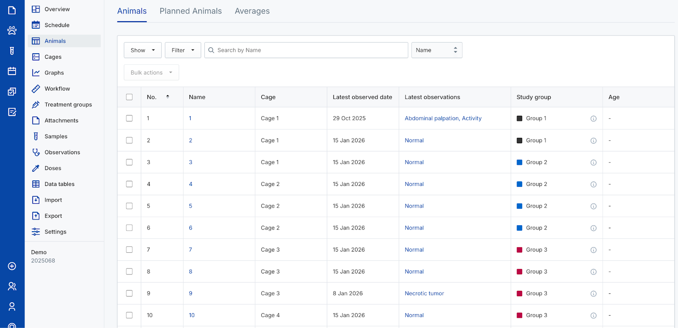Click the Observations stethoscope icon
Viewport: 678px width, 328px height.
pyautogui.click(x=36, y=152)
